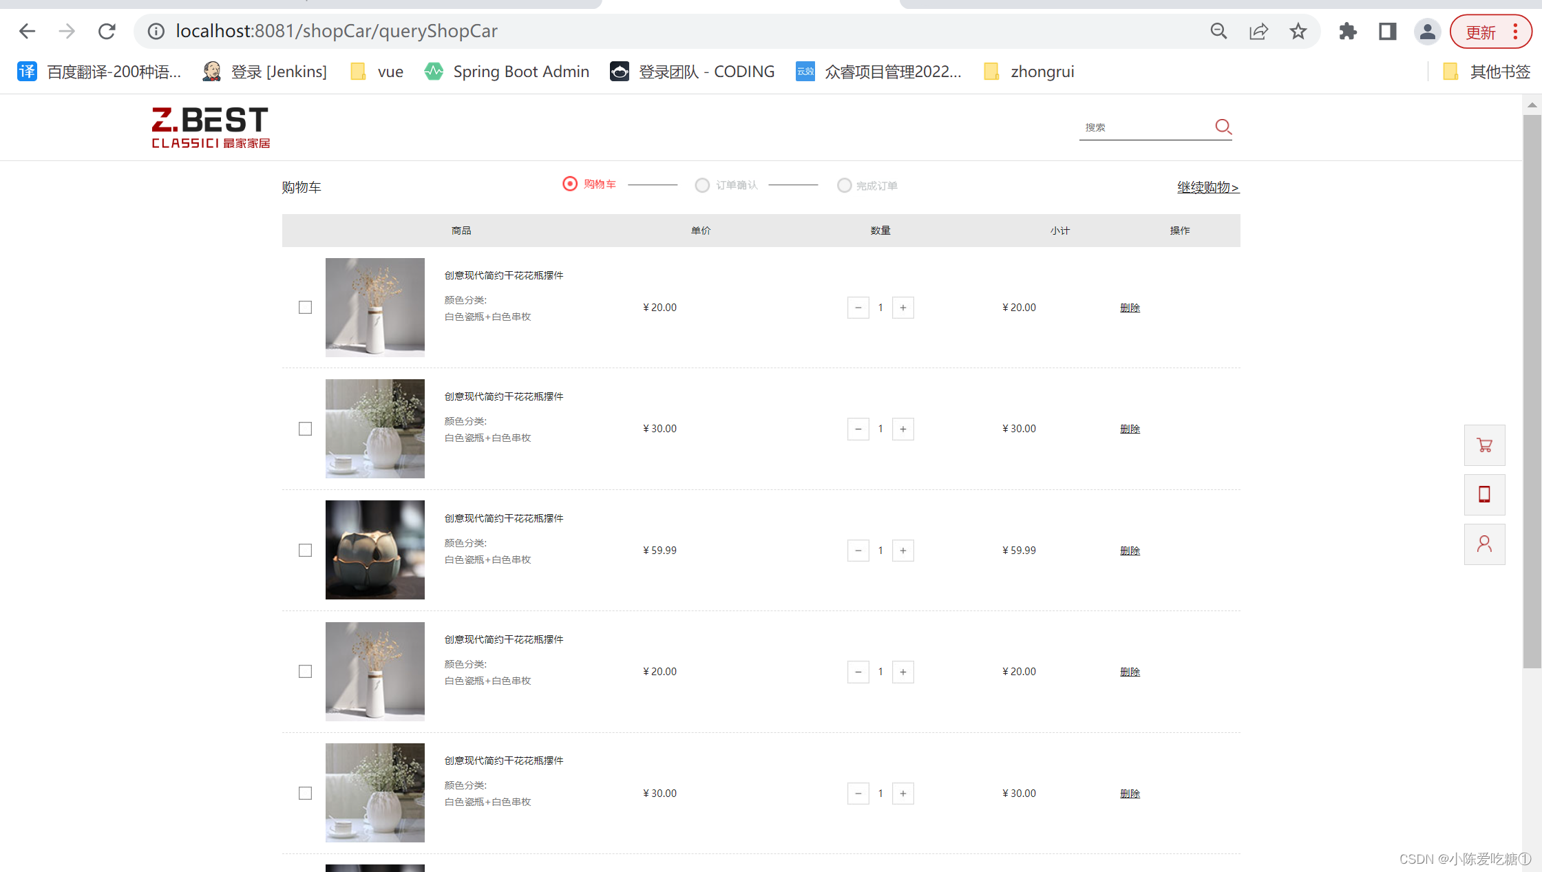1542x872 pixels.
Task: Open browser extensions puzzle icon
Action: 1347,31
